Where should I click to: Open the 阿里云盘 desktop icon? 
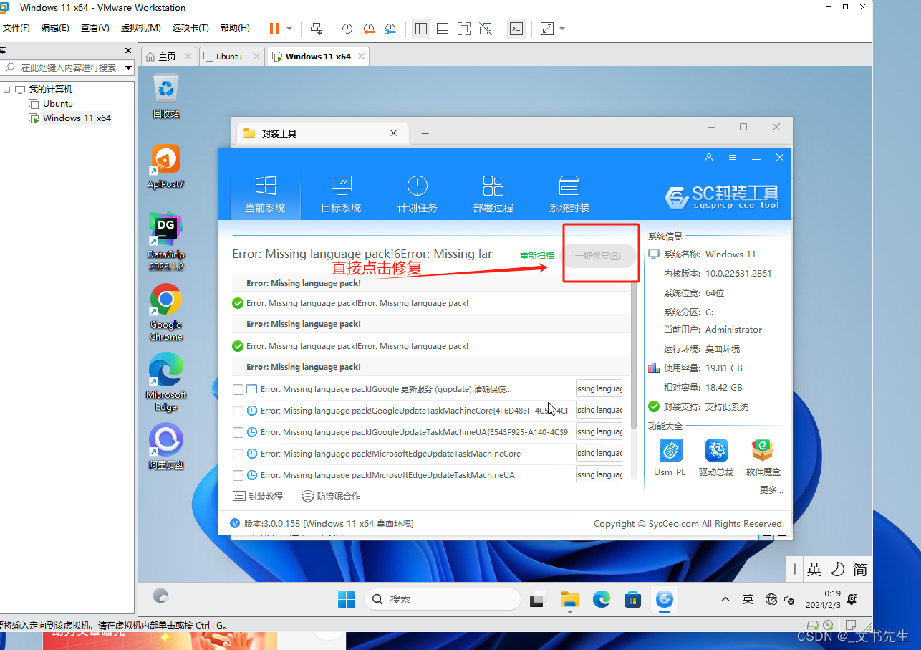point(166,447)
